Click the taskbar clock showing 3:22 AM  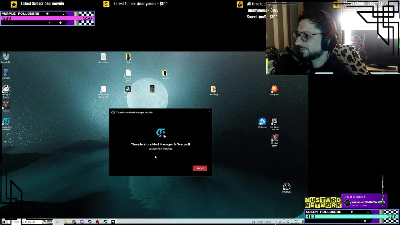[295, 222]
